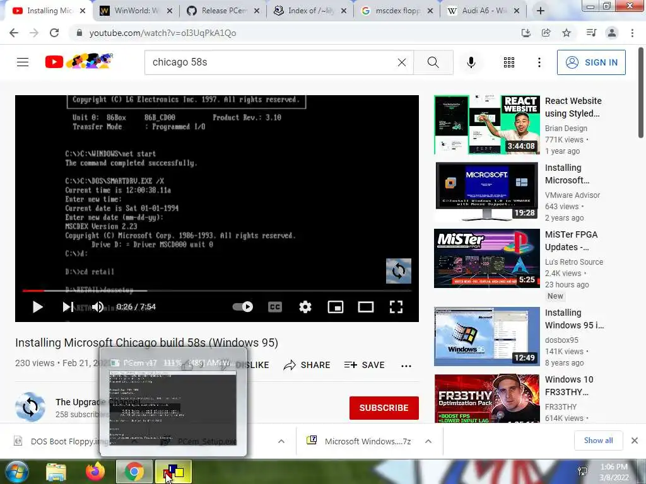Open VMware Advisor Installing Microsoft thumbnail
The width and height of the screenshot is (646, 484).
487,192
